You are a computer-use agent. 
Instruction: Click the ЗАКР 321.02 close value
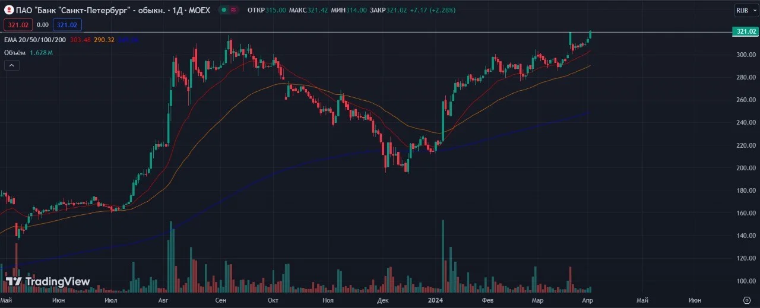389,10
